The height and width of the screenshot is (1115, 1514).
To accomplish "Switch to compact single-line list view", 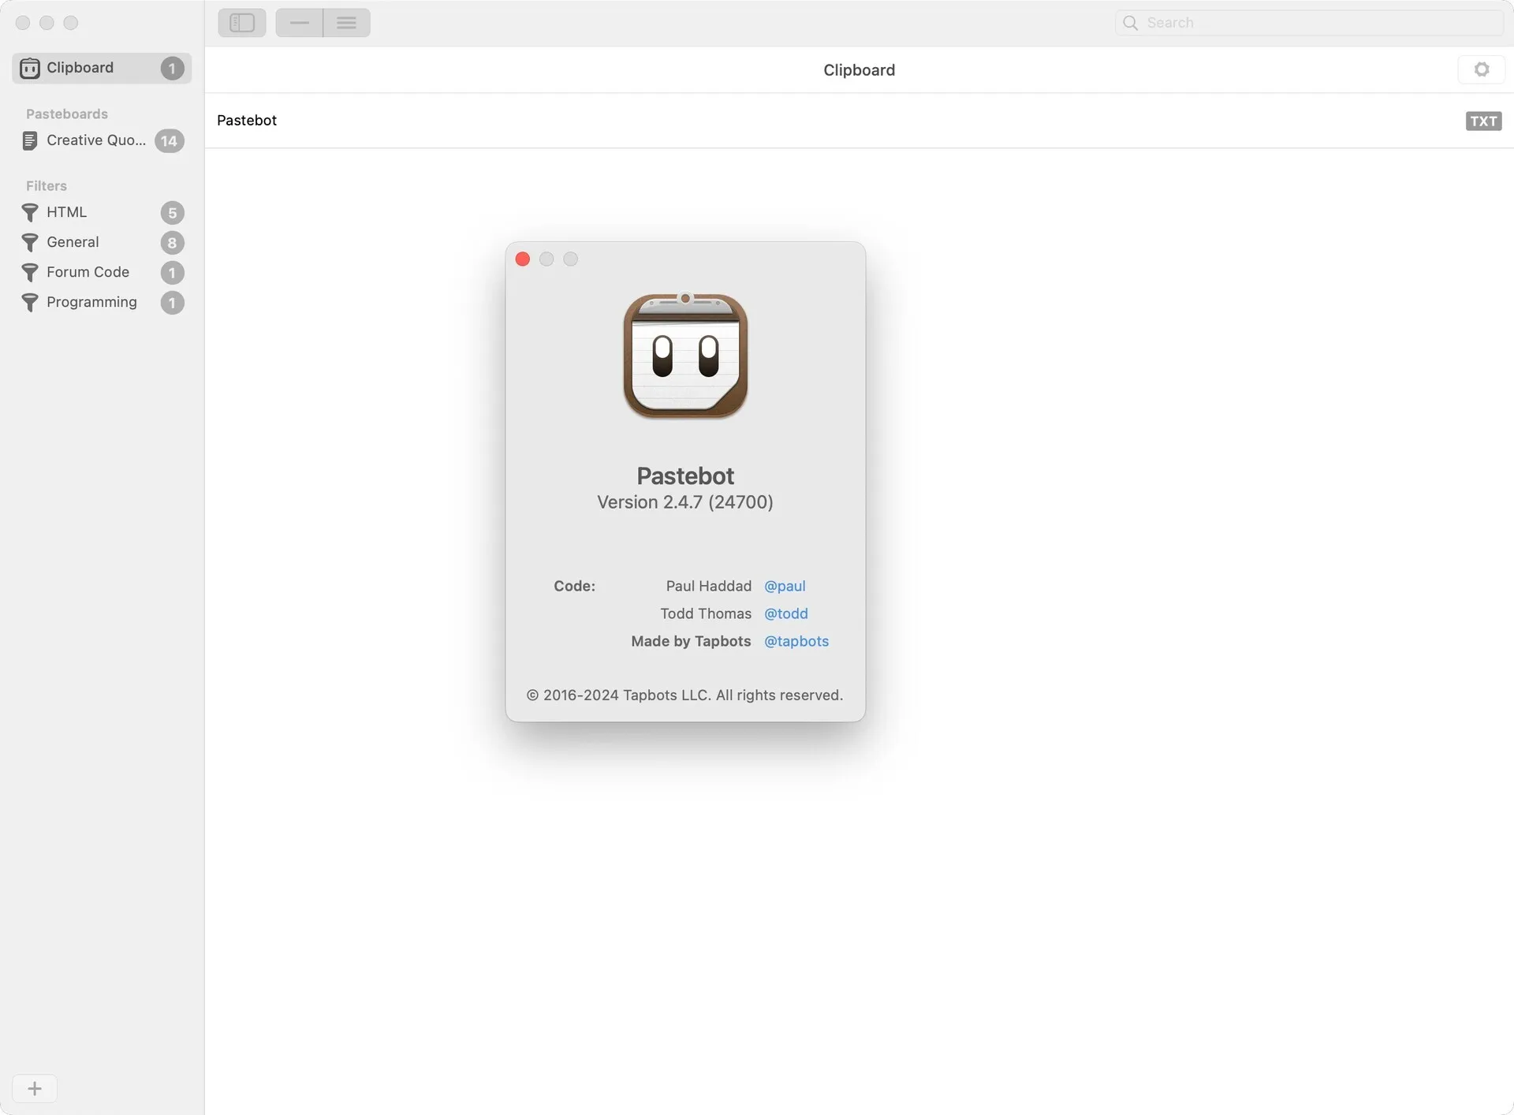I will point(299,23).
